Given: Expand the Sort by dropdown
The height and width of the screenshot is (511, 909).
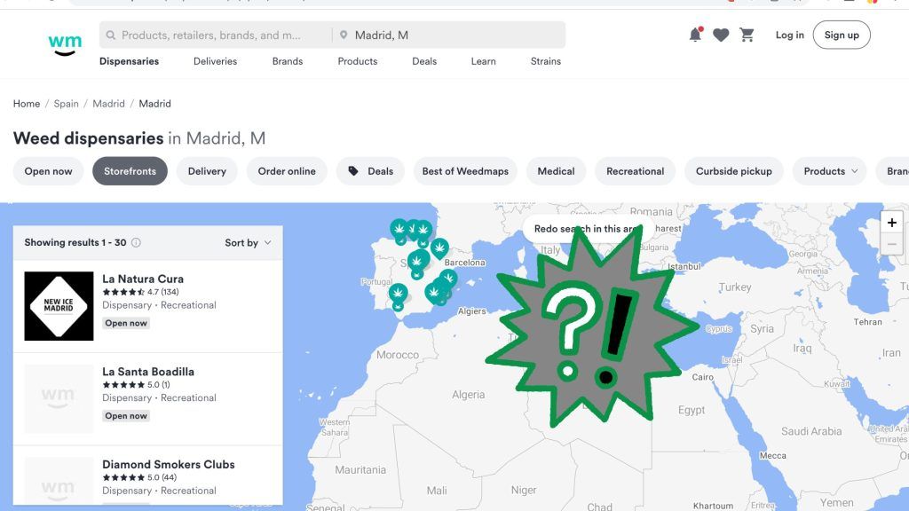Looking at the screenshot, I should [248, 243].
